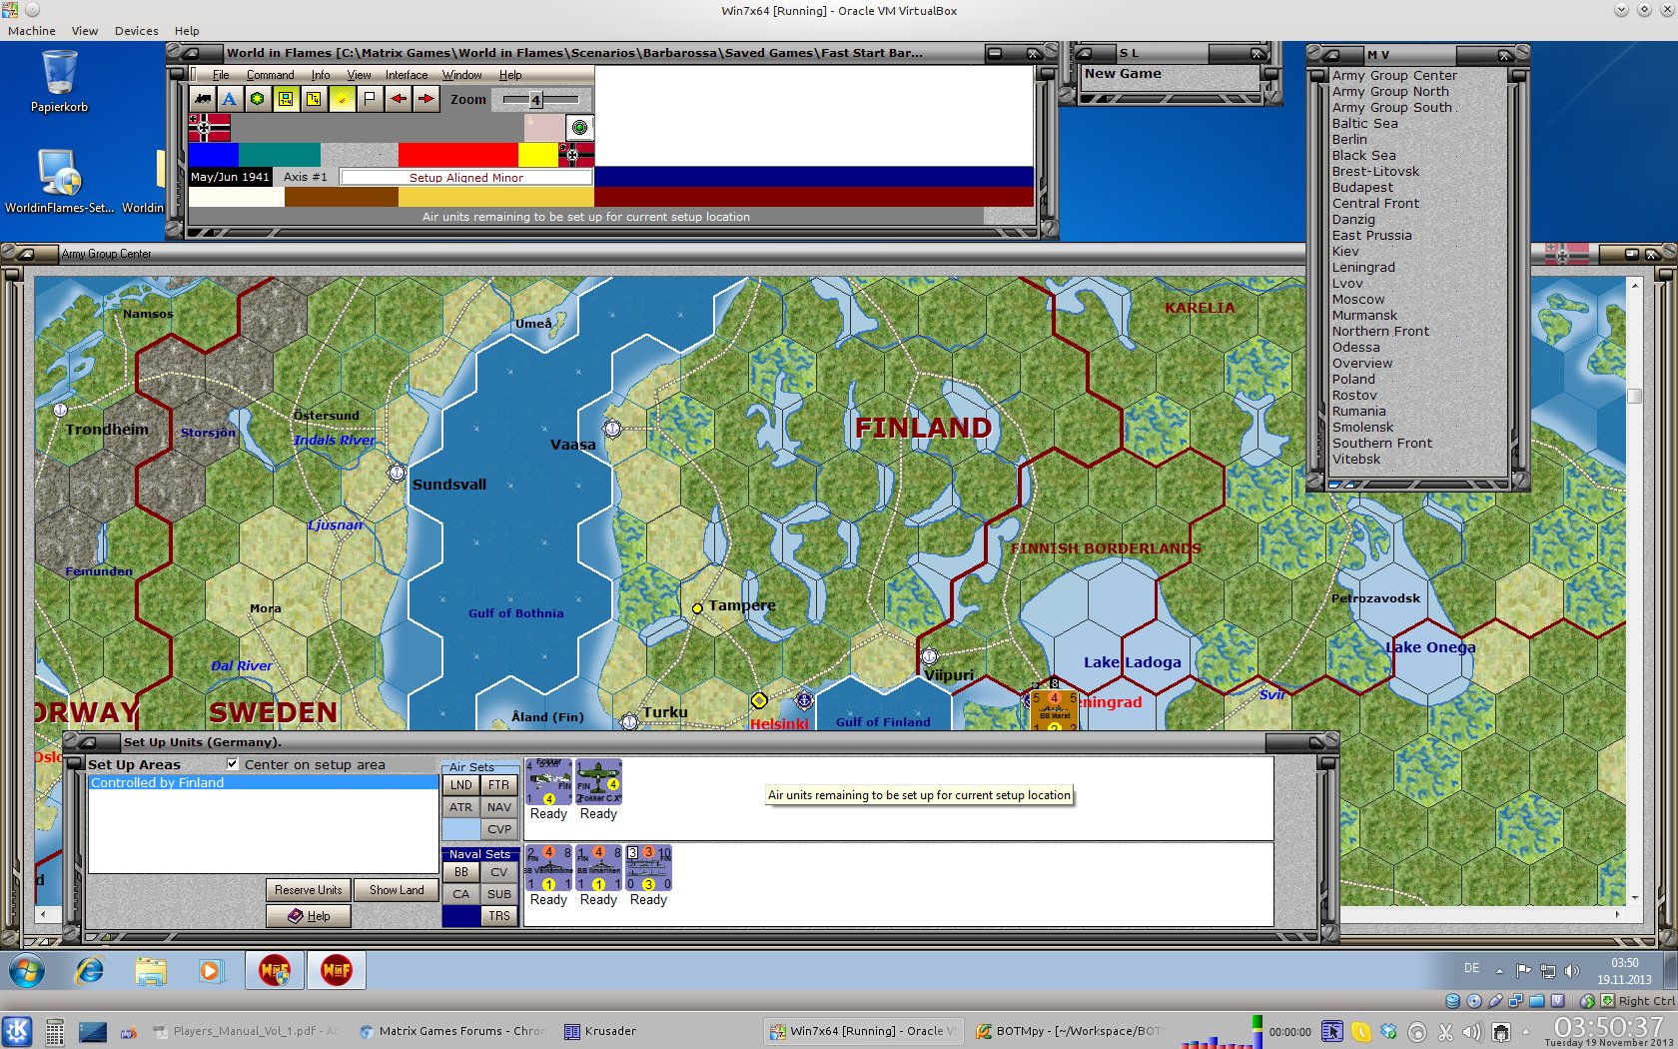Open Windows Media Player from the taskbar
The height and width of the screenshot is (1049, 1678).
[x=211, y=970]
